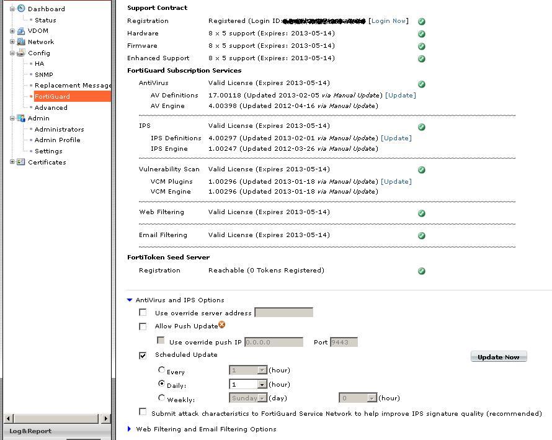
Task: Expand the Certificates tree node
Action: coord(12,162)
